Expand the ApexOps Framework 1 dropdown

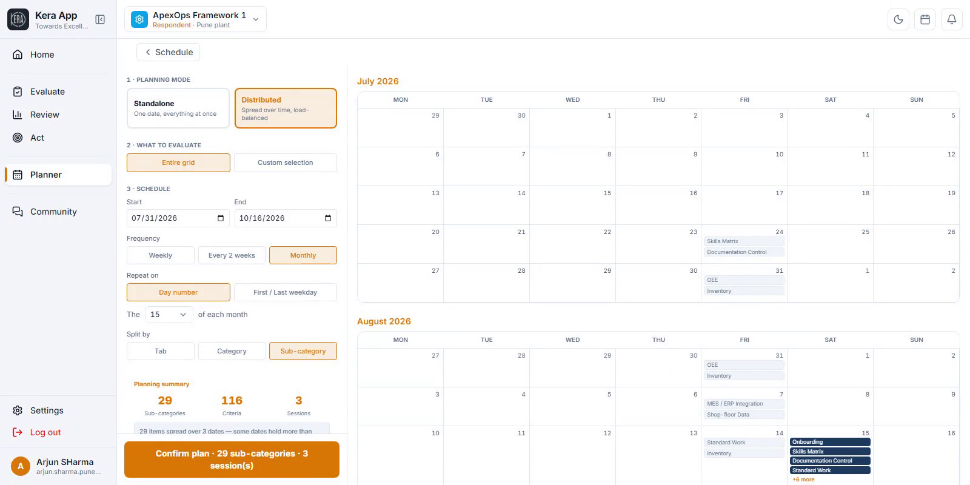click(256, 19)
